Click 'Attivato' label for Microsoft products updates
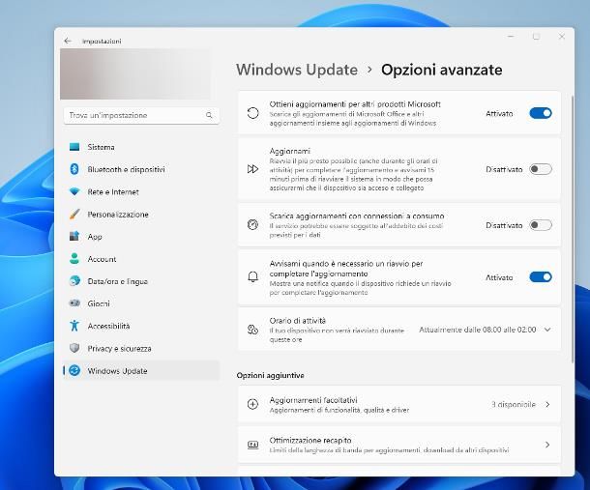The height and width of the screenshot is (490, 590). tap(499, 113)
